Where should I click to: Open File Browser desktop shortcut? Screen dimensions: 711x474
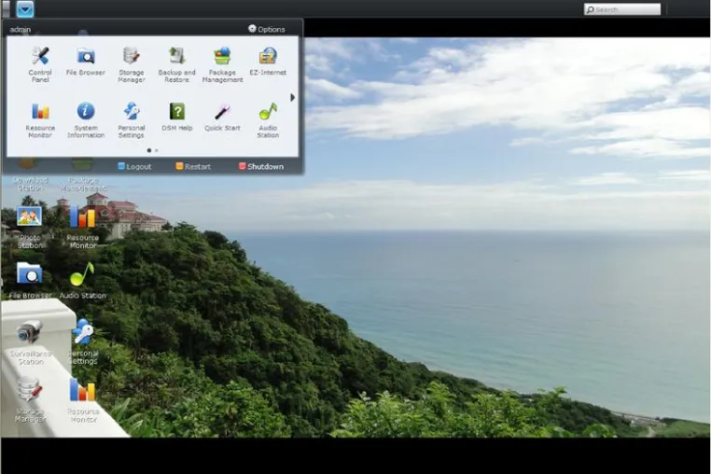click(30, 280)
